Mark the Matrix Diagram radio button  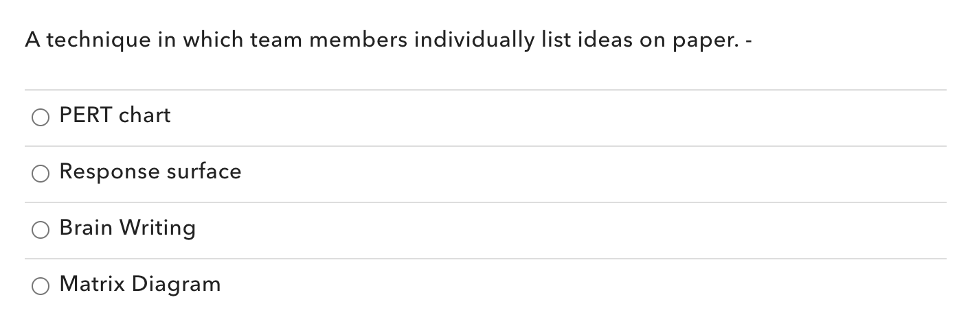pos(41,286)
